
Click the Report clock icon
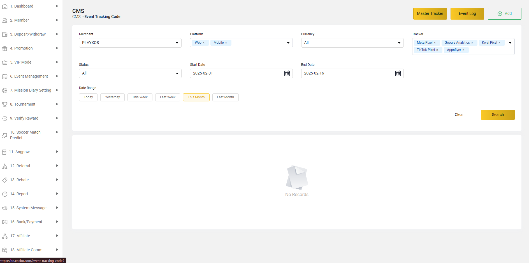5,194
